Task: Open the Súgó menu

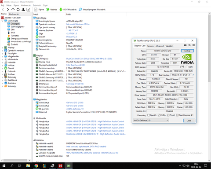Action: [x=45, y=5]
